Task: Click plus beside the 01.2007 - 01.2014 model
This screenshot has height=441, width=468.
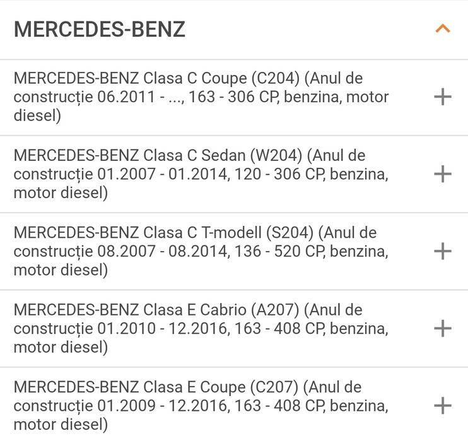Action: [443, 174]
